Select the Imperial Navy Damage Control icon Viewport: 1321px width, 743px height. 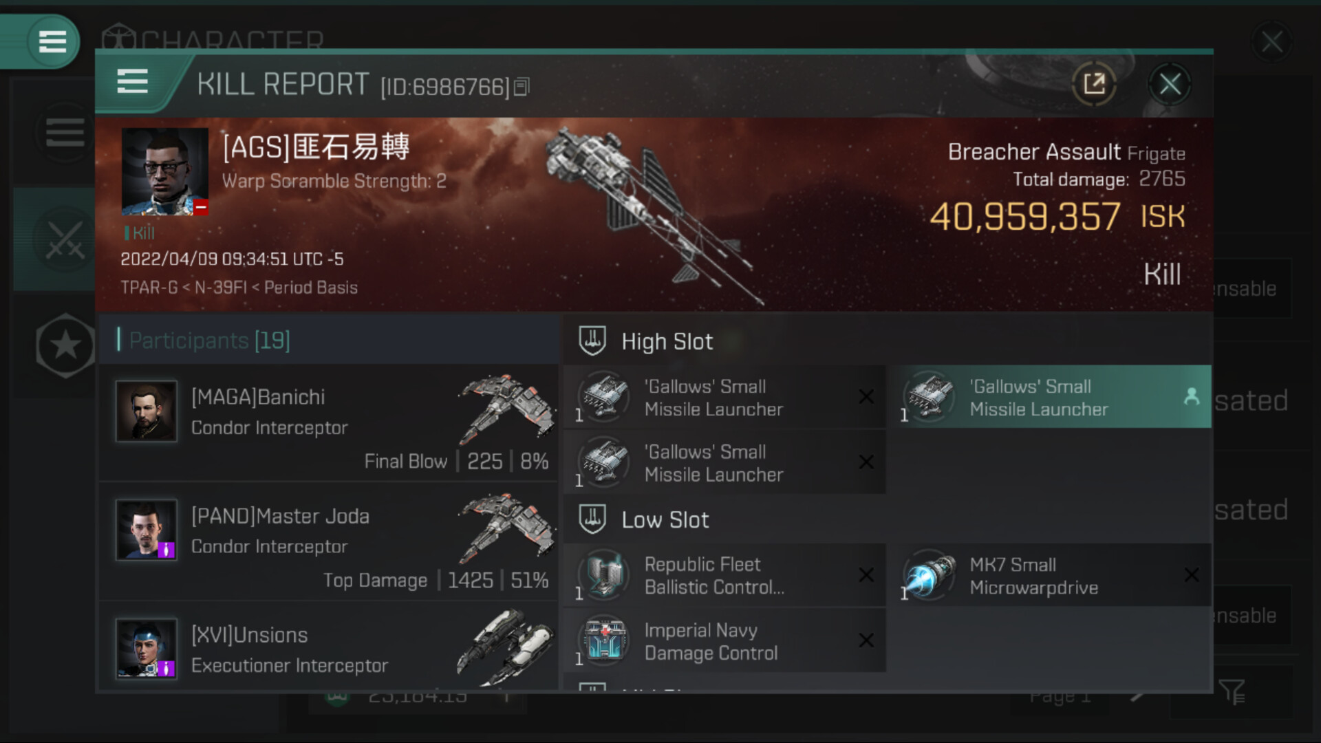[604, 640]
